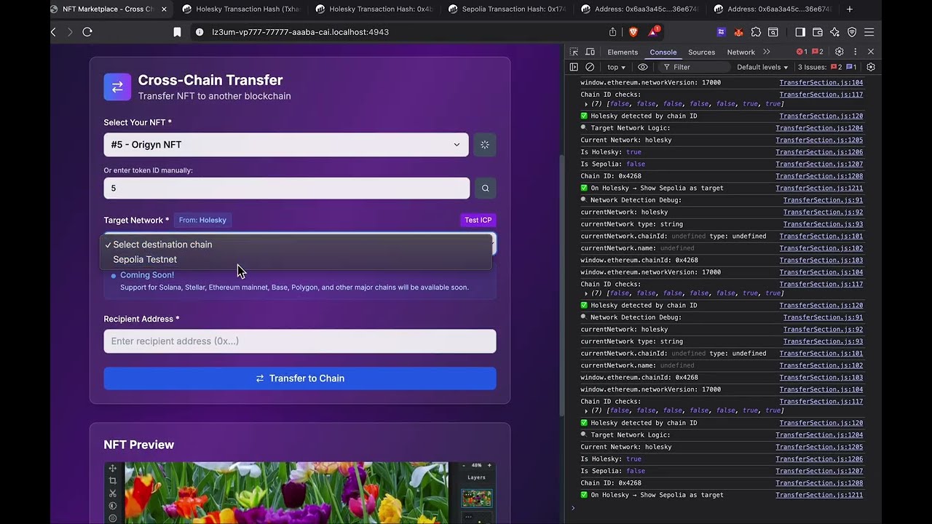Open DevTools settings gear in tab bar
932x524 pixels.
(x=839, y=52)
